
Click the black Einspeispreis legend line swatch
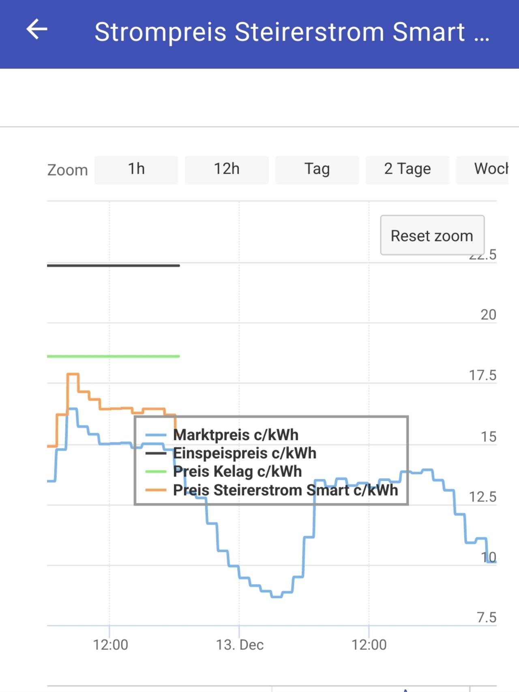156,453
